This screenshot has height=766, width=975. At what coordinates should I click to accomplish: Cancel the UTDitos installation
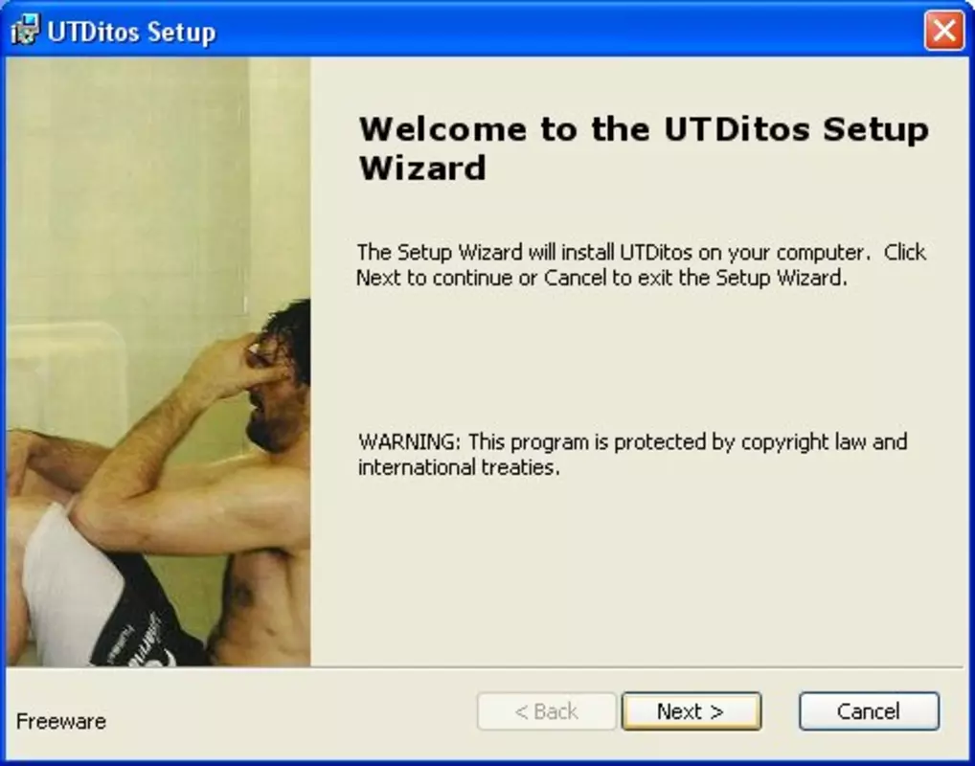tap(869, 710)
